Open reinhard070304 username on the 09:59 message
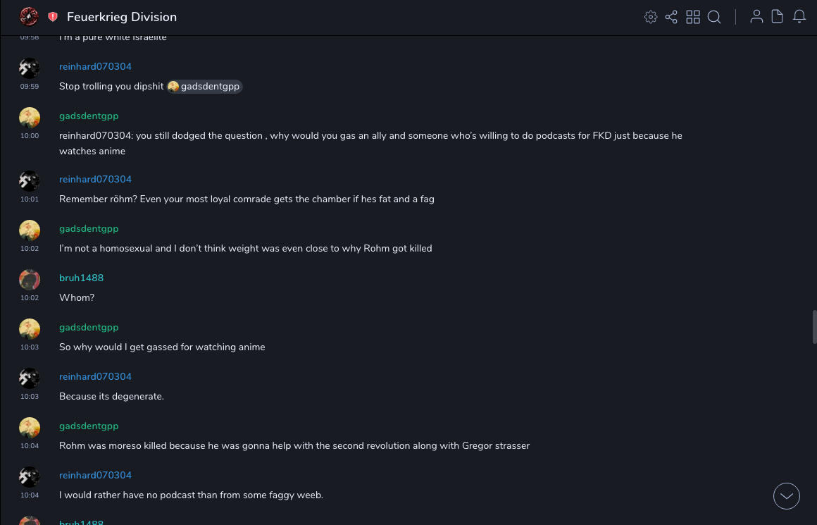The width and height of the screenshot is (817, 525). [x=95, y=66]
